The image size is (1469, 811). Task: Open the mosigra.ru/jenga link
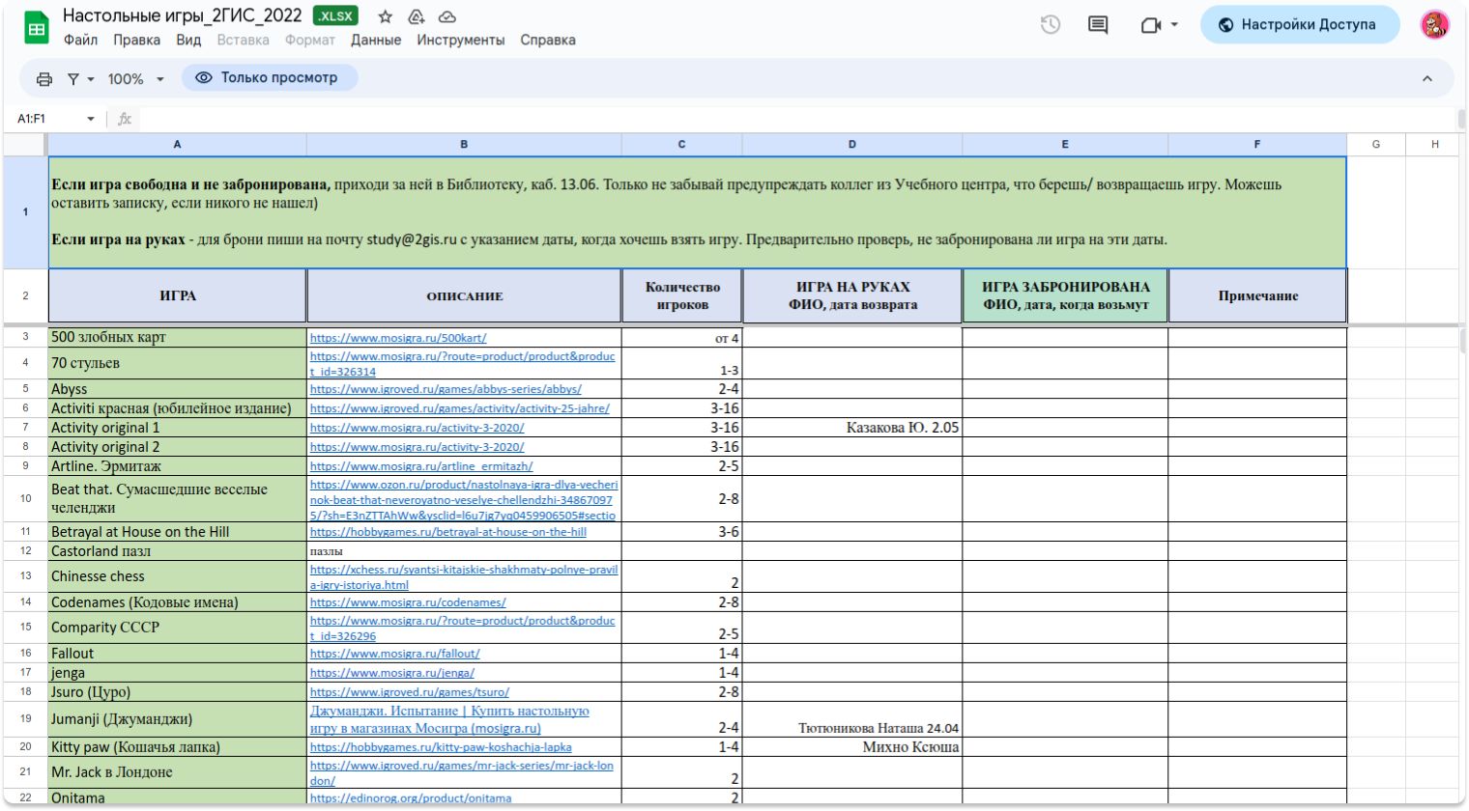(x=392, y=673)
